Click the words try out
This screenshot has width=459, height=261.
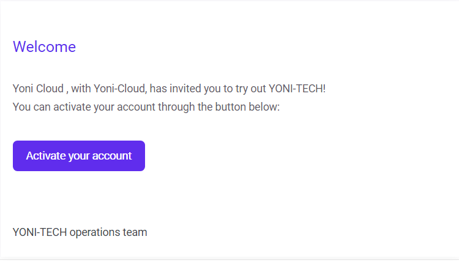coord(250,89)
